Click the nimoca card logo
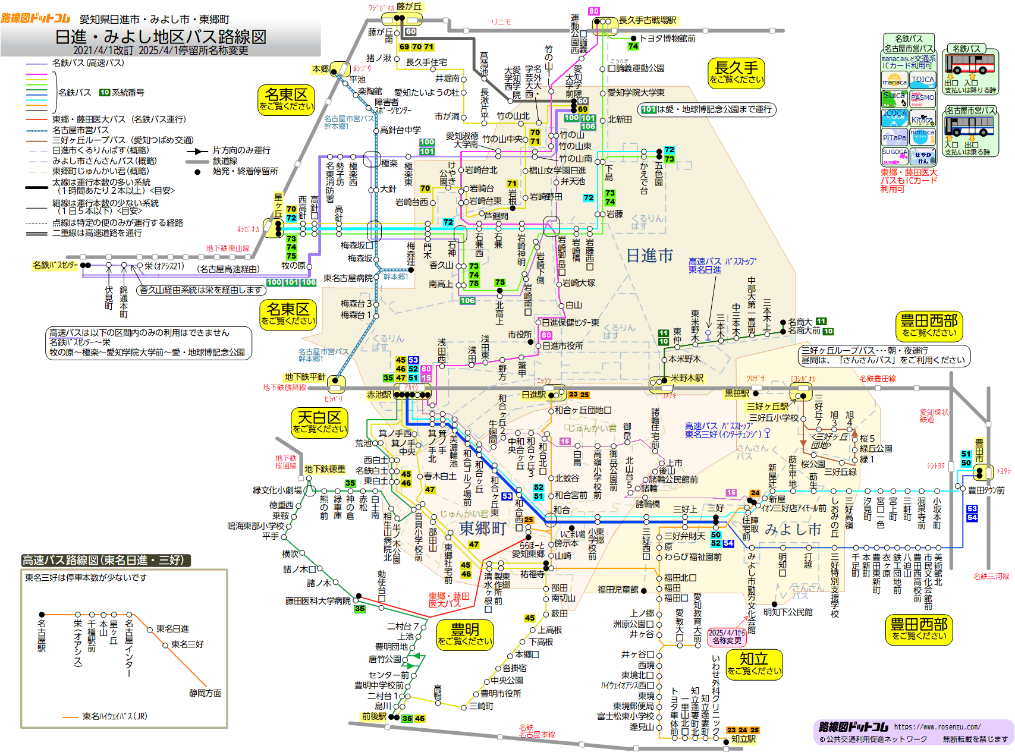Image resolution: width=1015 pixels, height=752 pixels. point(922,137)
